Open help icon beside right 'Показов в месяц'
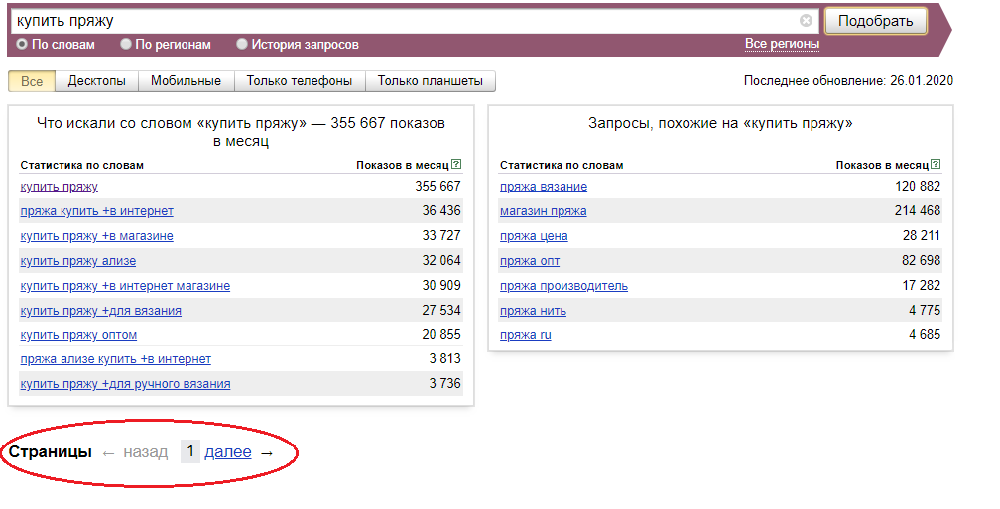Viewport: 1000px width, 509px height. pyautogui.click(x=936, y=164)
